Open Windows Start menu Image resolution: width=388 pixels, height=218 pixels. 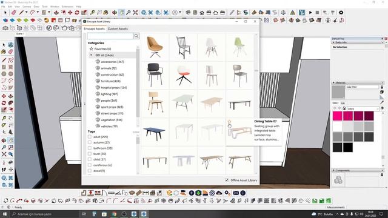[x=5, y=214]
